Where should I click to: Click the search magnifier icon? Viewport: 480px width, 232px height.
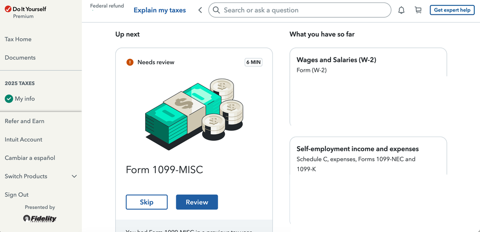pos(217,10)
